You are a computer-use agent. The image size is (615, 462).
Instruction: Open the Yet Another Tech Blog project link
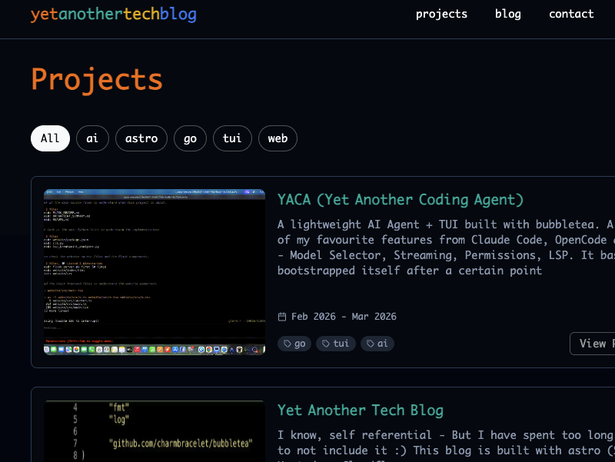coord(361,410)
